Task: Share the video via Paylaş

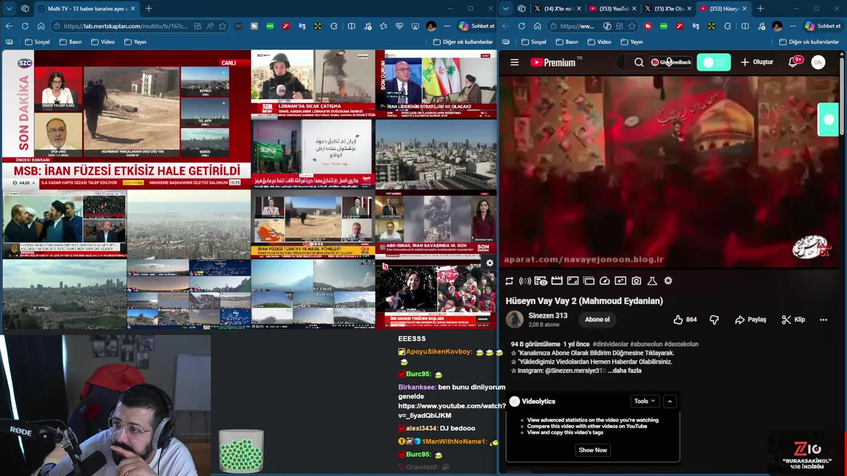Action: (750, 319)
